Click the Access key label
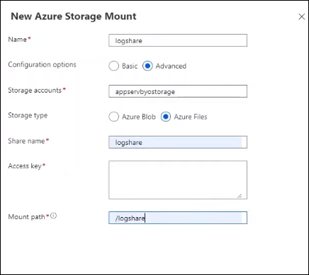309x275 pixels. [25, 166]
